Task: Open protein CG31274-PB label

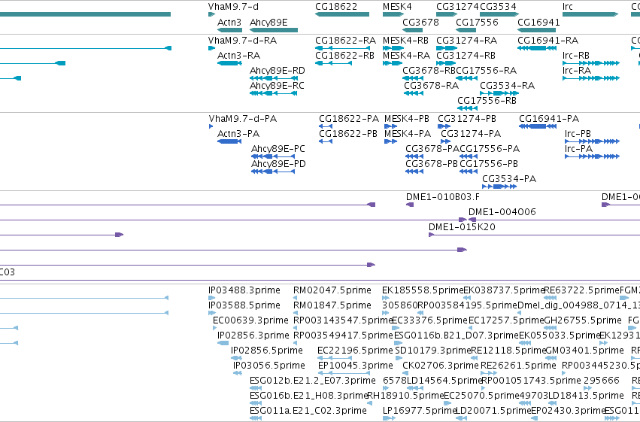Action: pyautogui.click(x=467, y=118)
